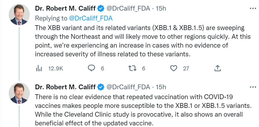Click the reply bubble icon on first tweet
Screen dimensions: 259x127
92,69
